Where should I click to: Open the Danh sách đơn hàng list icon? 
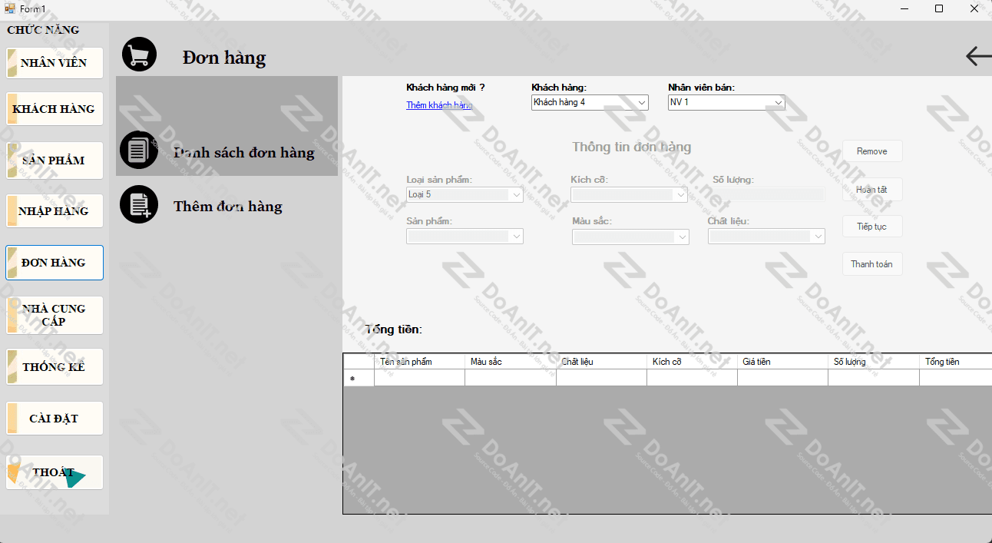(x=139, y=150)
